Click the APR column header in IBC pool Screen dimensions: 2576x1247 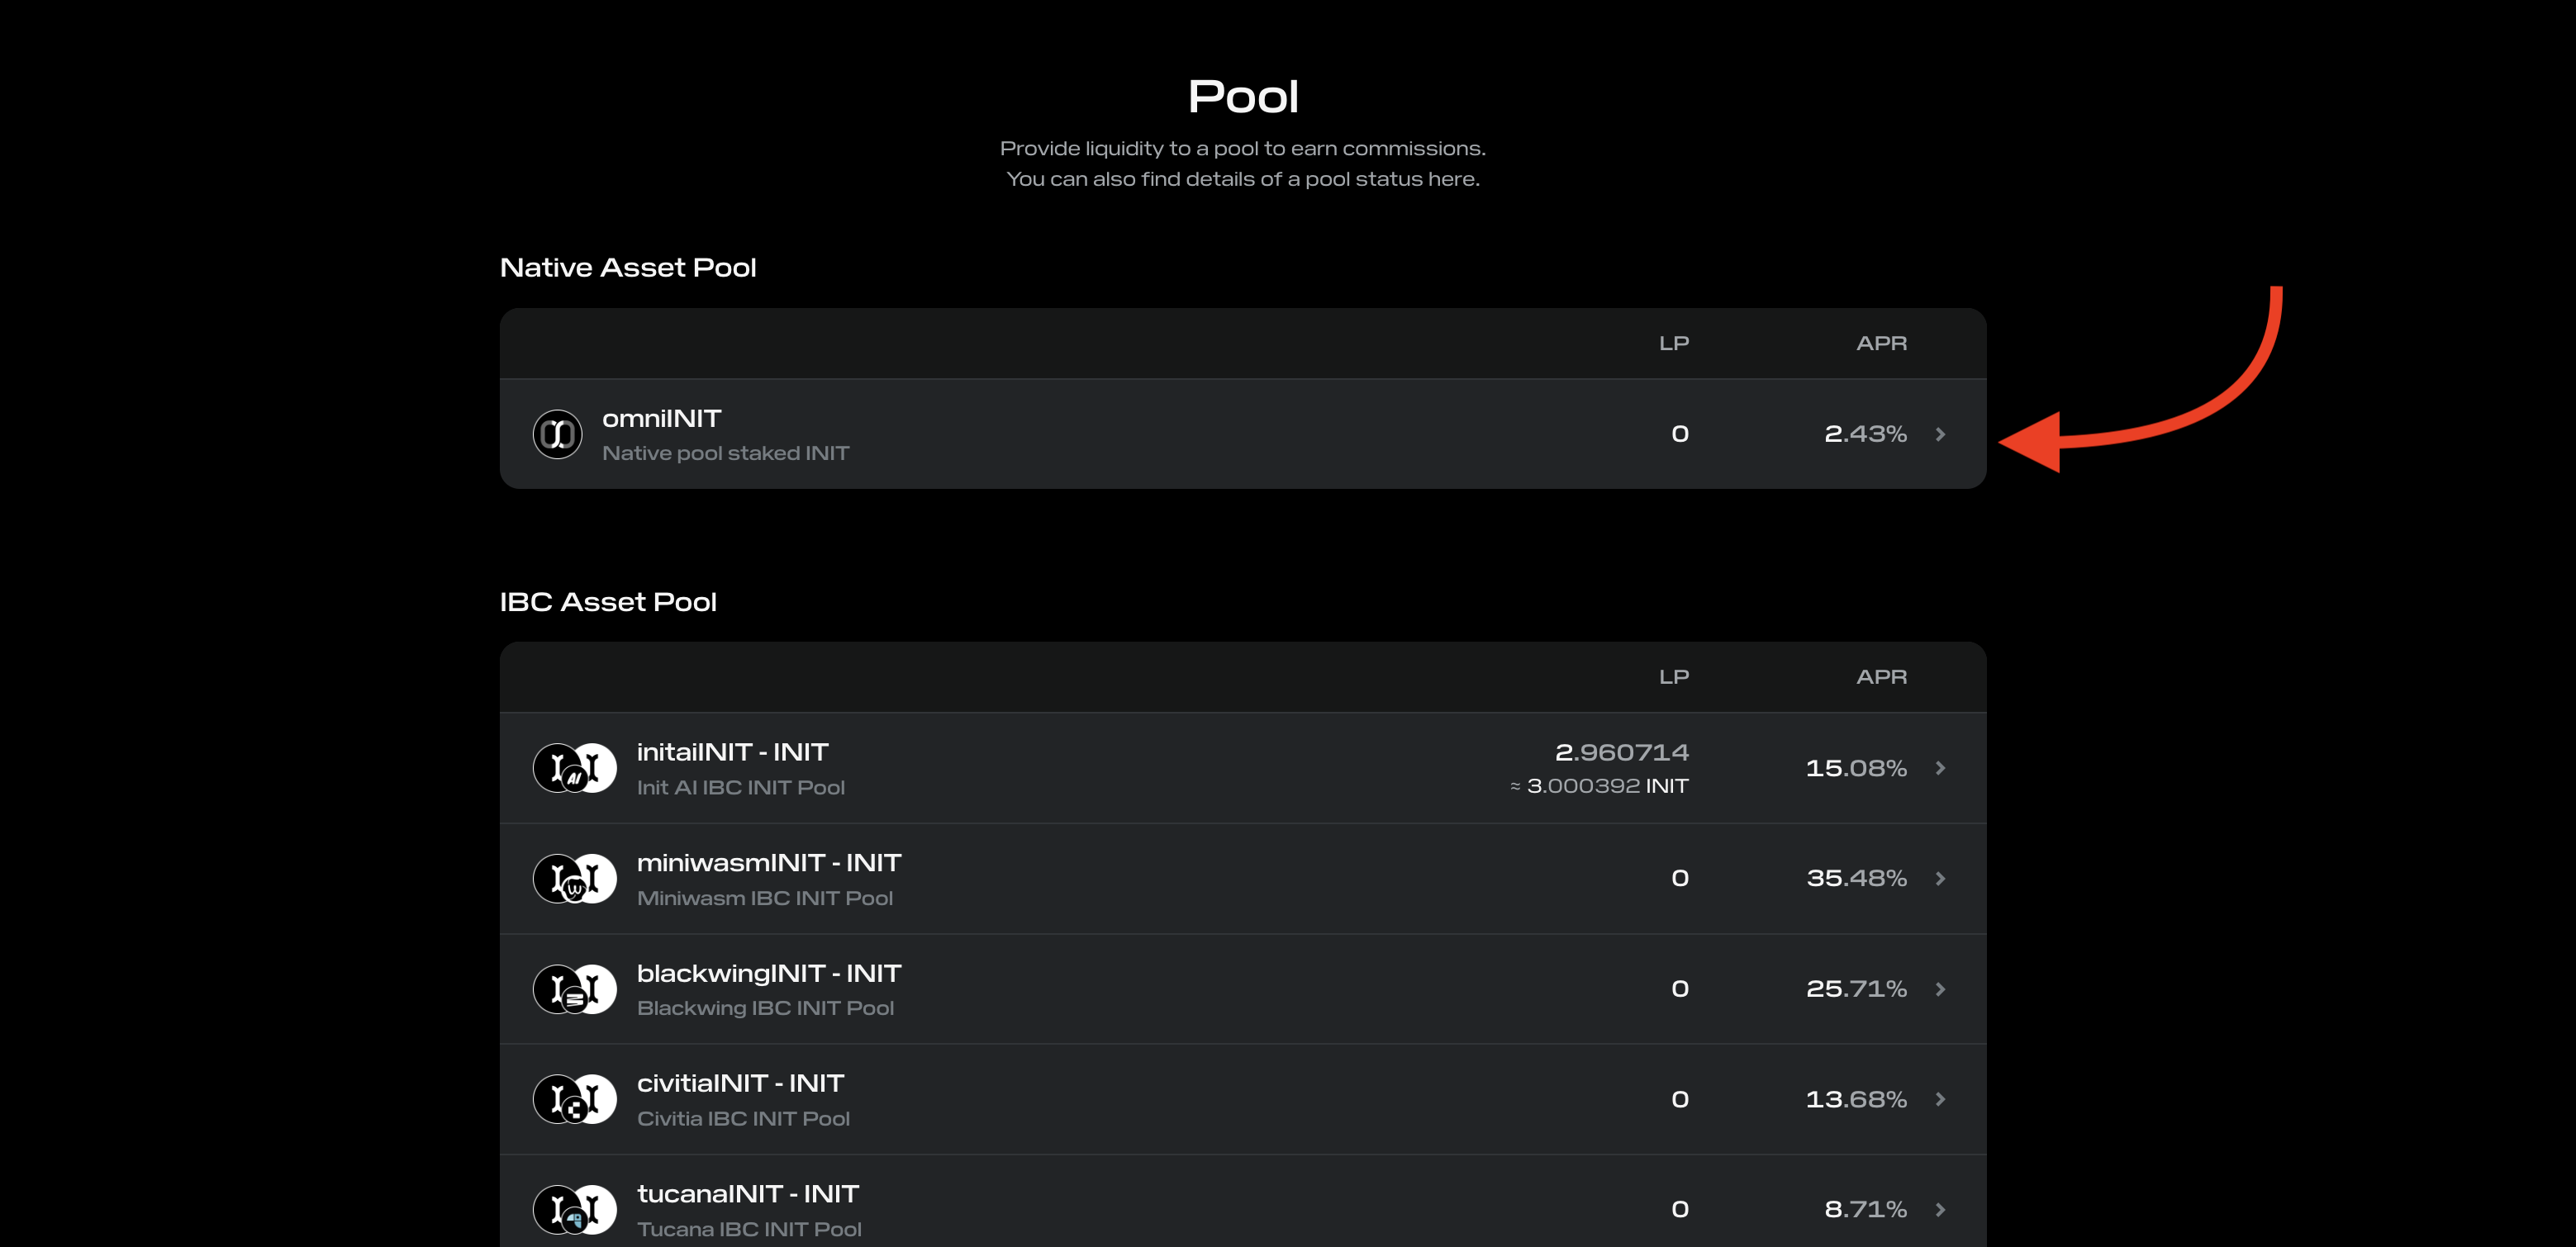point(1881,677)
